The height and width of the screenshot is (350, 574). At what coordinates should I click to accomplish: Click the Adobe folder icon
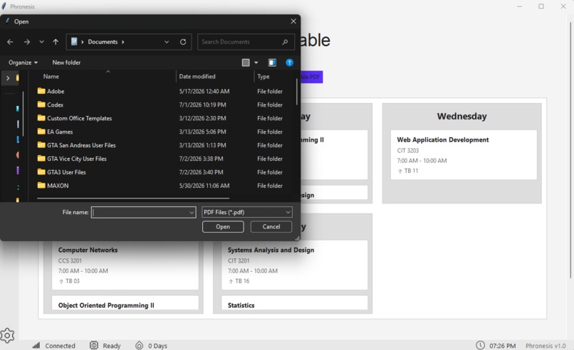click(x=41, y=90)
